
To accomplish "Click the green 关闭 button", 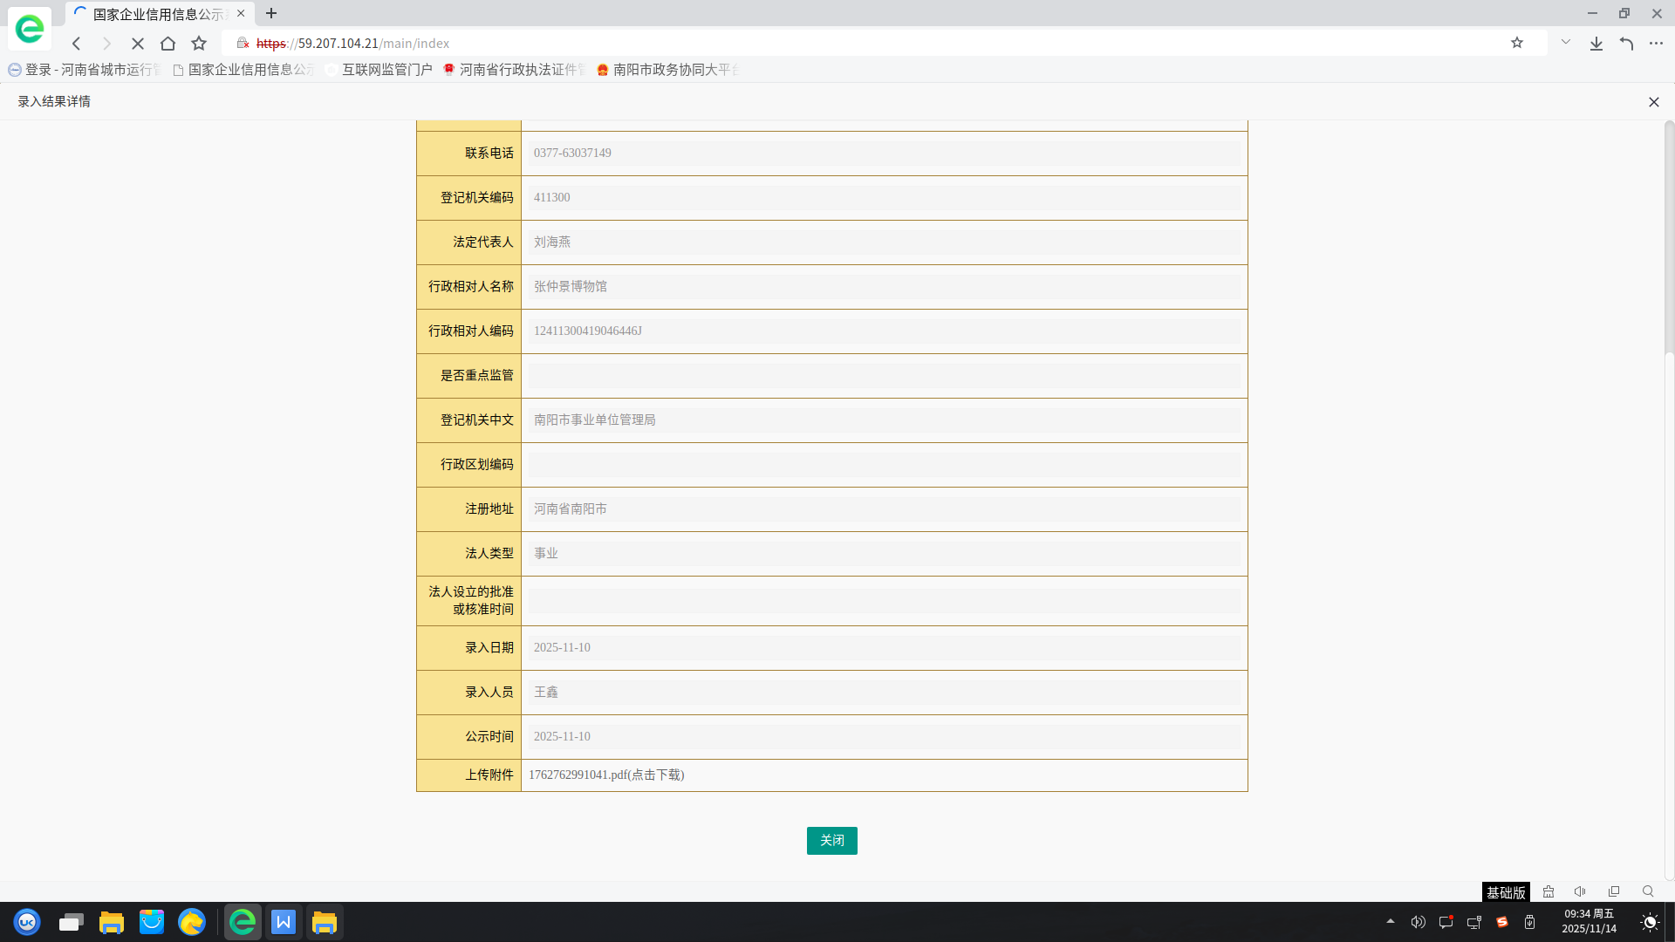I will click(831, 841).
